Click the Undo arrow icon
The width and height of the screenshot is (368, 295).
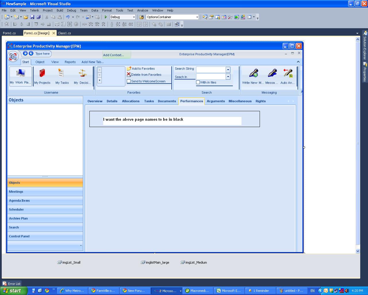[68, 17]
